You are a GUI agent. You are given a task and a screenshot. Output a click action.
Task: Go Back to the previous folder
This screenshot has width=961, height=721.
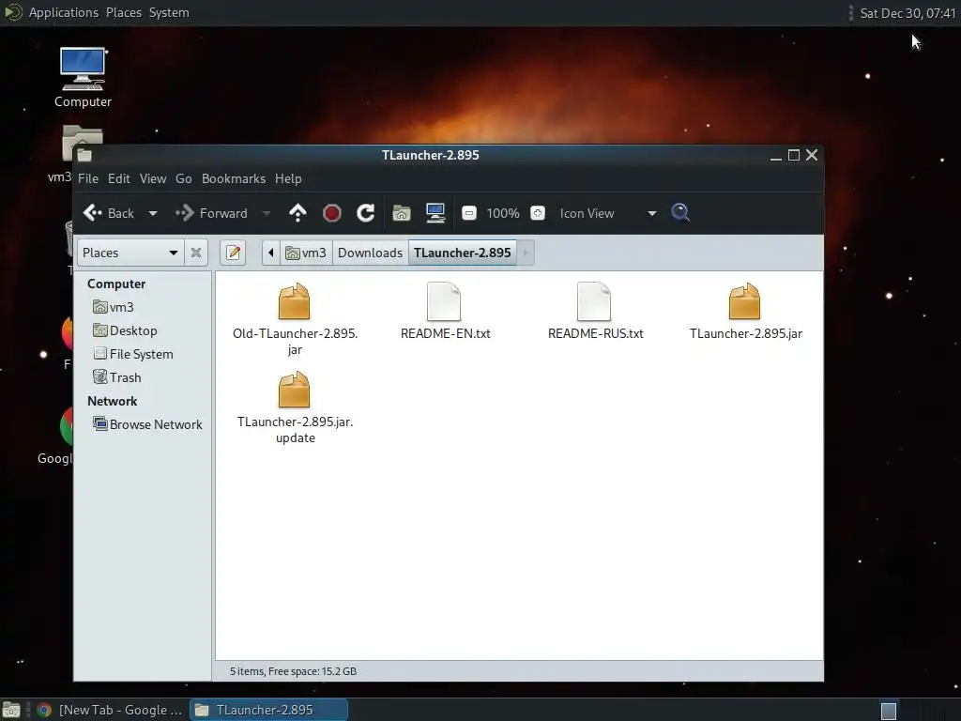tap(109, 213)
